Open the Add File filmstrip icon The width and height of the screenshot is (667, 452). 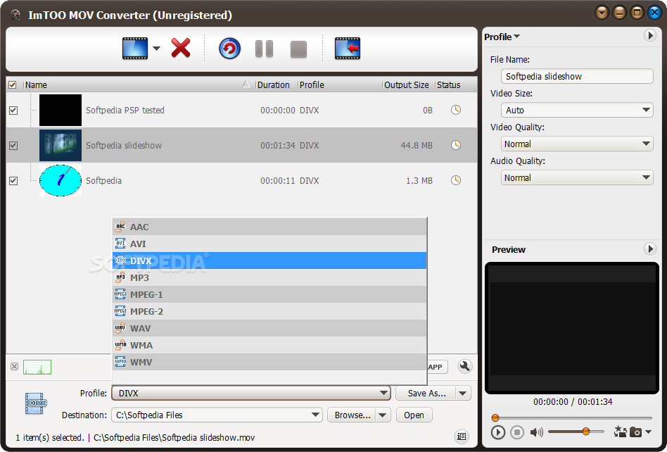coord(135,49)
